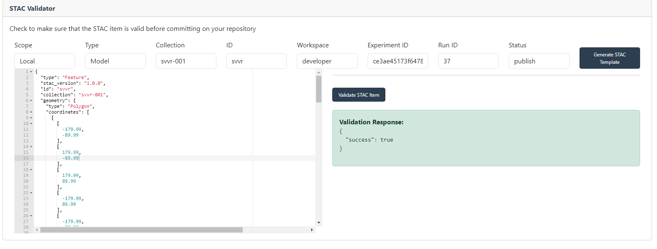The height and width of the screenshot is (249, 657).
Task: Fold the coordinates array on line 8
Action: (x=31, y=112)
